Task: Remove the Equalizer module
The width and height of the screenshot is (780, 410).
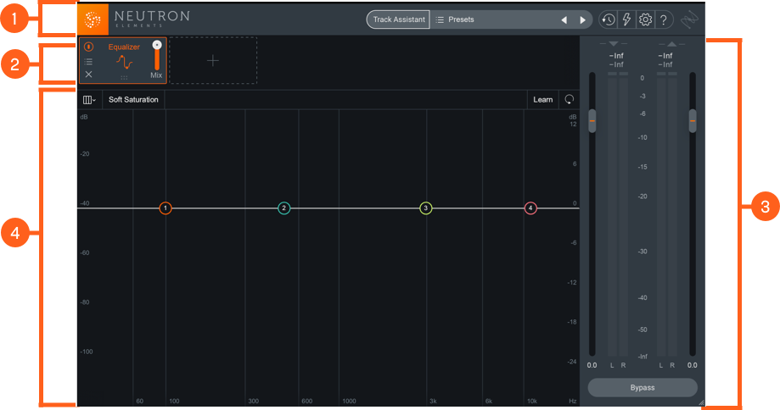Action: (x=88, y=74)
